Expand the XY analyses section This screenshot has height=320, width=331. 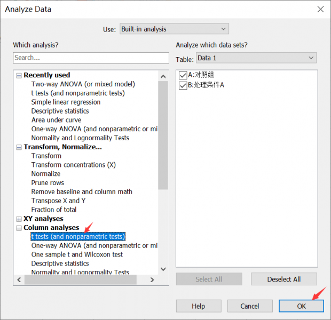coord(19,219)
